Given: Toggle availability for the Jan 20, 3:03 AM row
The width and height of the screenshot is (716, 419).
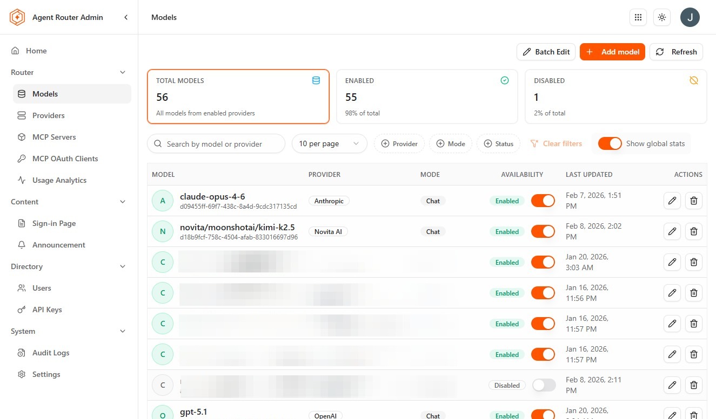Looking at the screenshot, I should click(543, 262).
